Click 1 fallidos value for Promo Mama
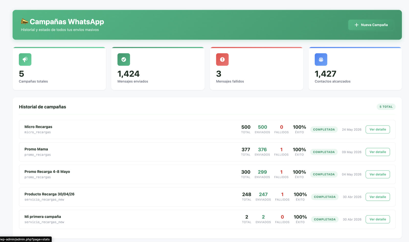 click(x=281, y=149)
